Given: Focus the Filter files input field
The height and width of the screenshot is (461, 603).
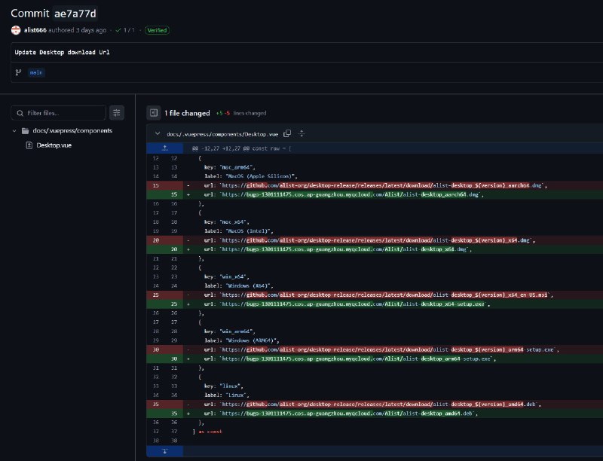Looking at the screenshot, I should [64, 113].
